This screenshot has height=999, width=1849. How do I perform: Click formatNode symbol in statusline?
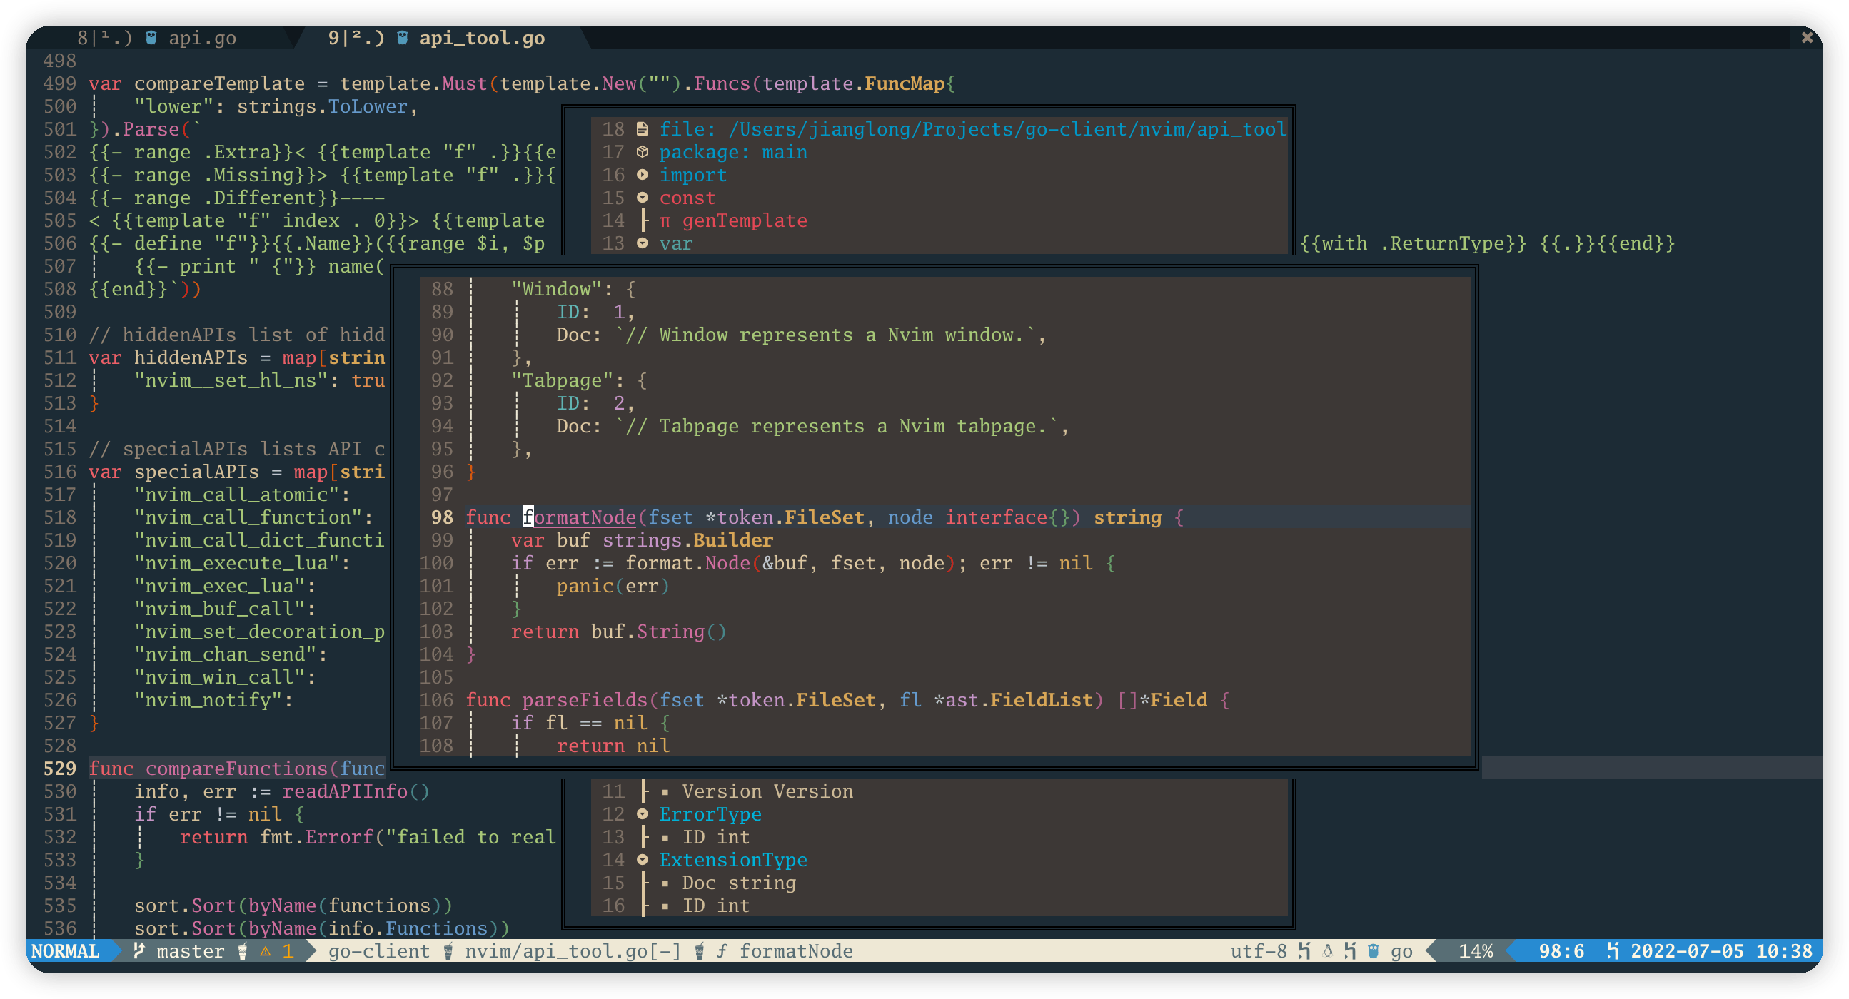pos(796,952)
